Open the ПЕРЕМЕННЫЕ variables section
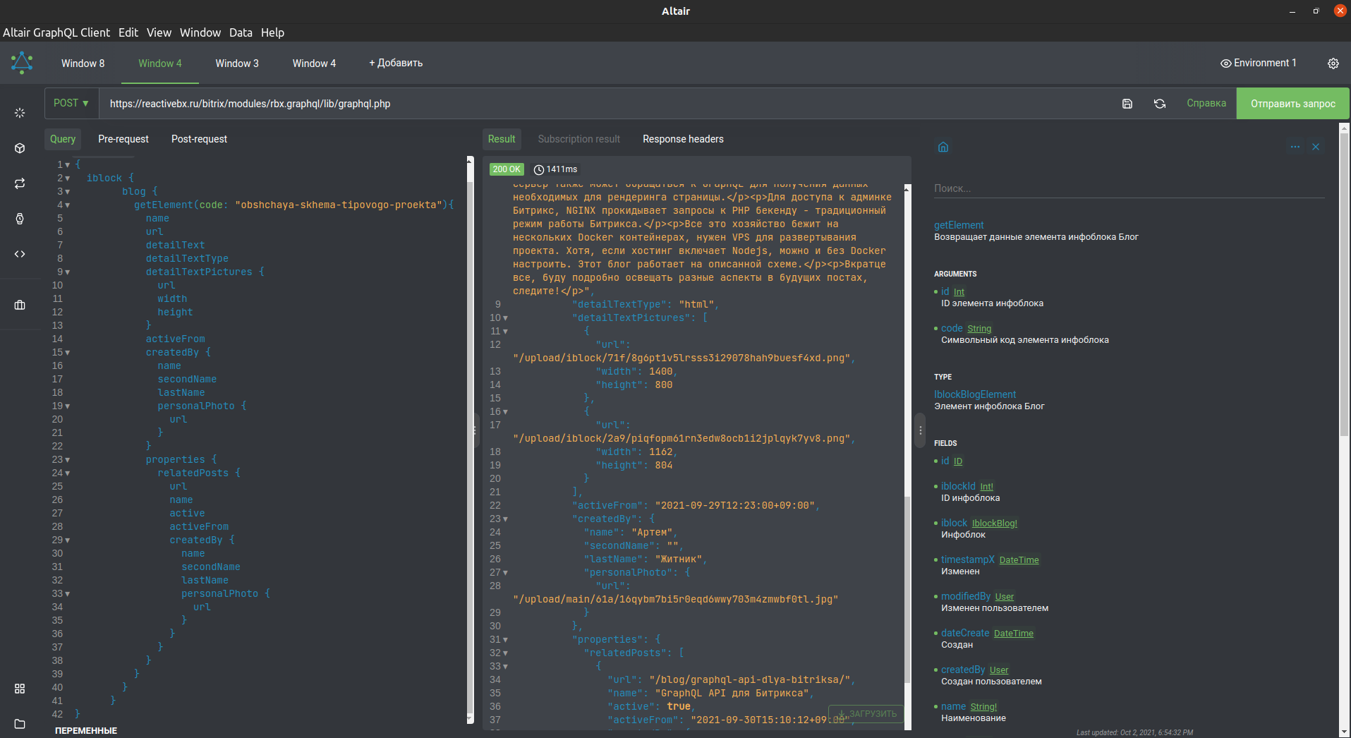 (86, 730)
